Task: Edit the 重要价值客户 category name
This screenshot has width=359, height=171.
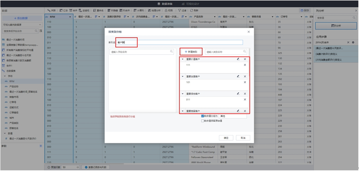Action: tap(238, 59)
